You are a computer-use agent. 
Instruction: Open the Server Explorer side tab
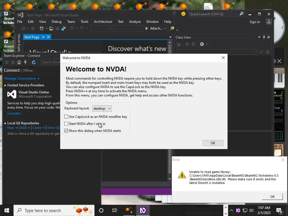tap(19, 43)
